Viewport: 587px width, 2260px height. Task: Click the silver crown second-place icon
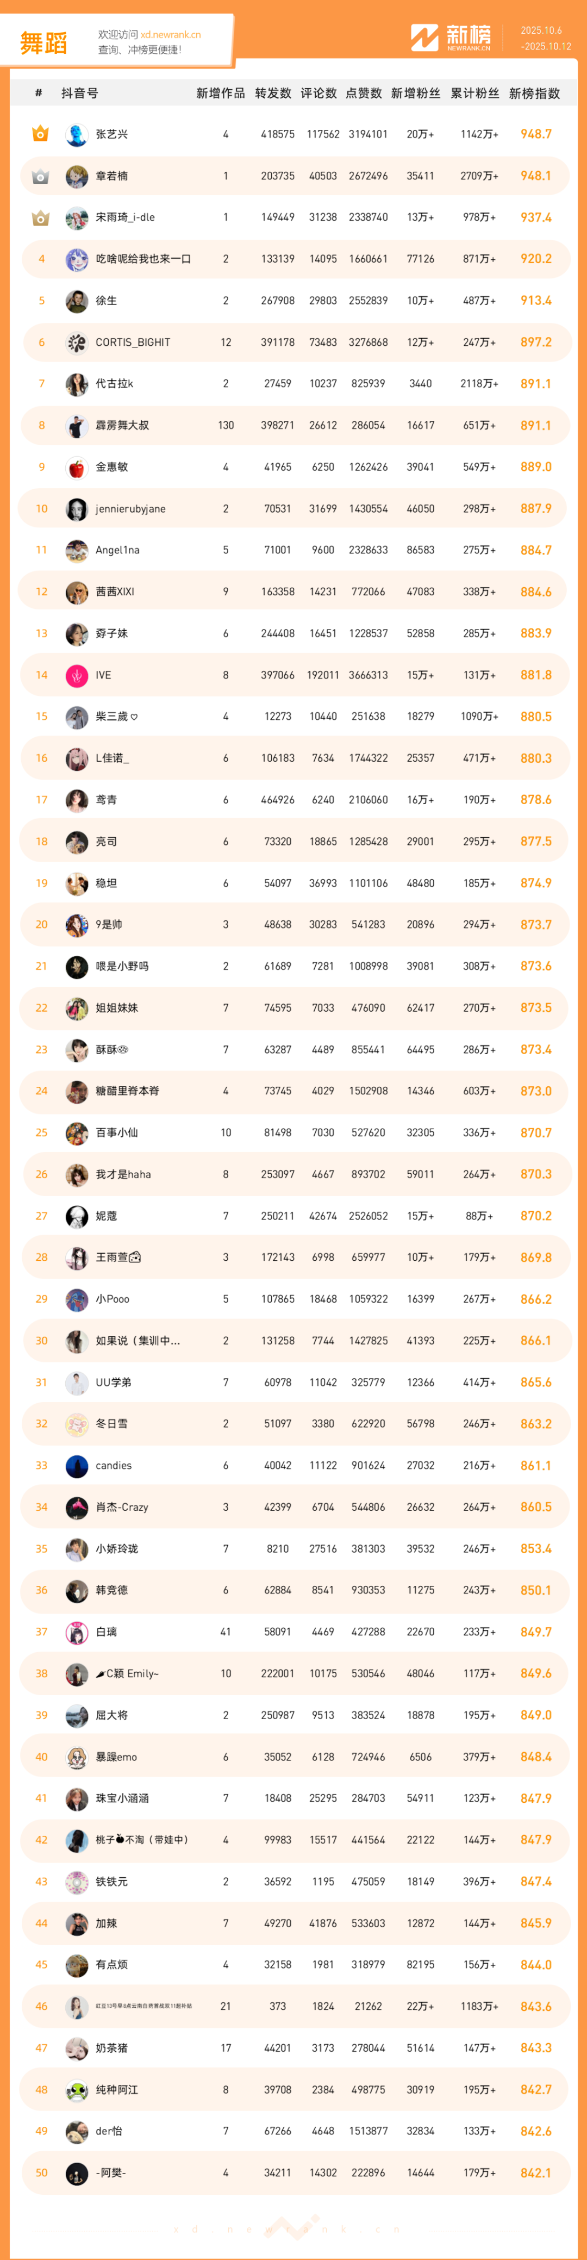coord(40,176)
